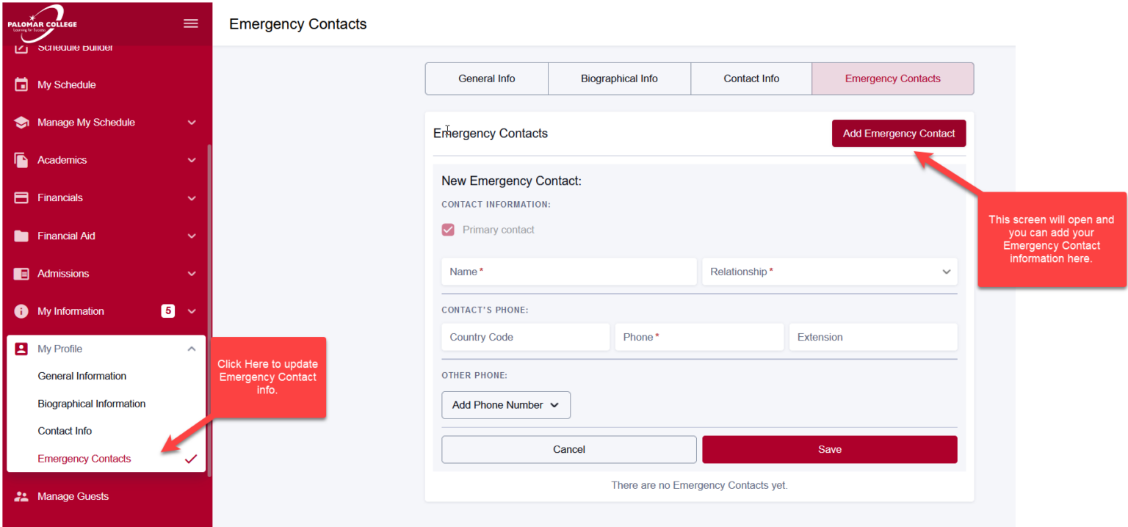Click the My Schedule calendar icon
This screenshot has height=527, width=1128.
coord(21,84)
